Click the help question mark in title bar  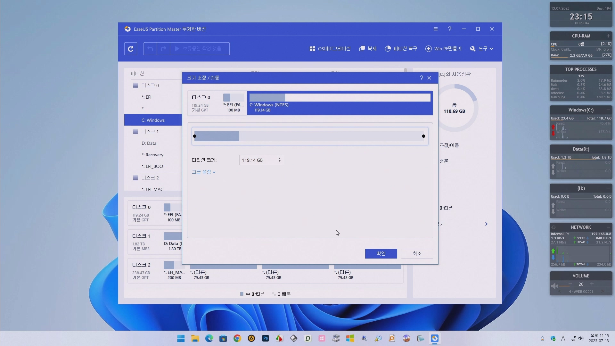point(450,29)
